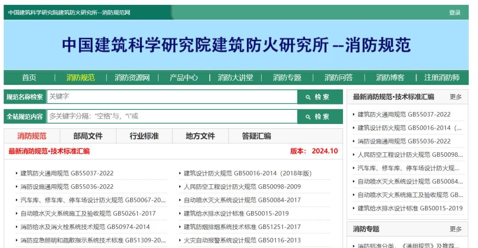Switch to the 行业标准 tab

(x=144, y=136)
